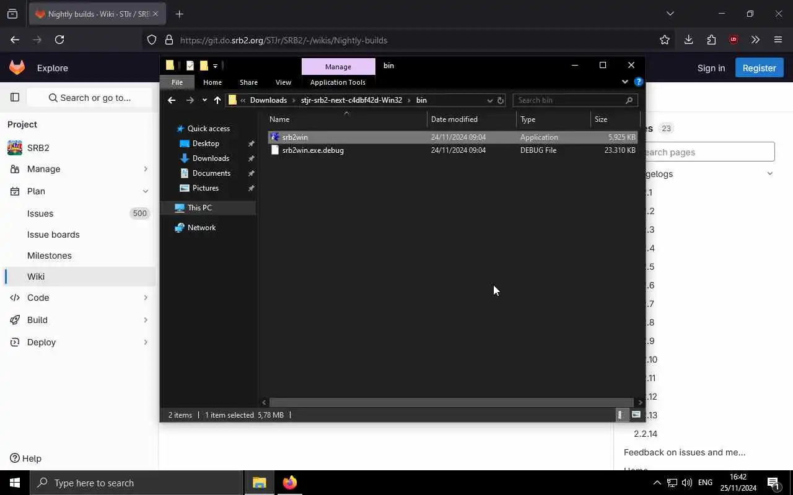Sort files by Date modified column
793x495 pixels.
[471, 119]
